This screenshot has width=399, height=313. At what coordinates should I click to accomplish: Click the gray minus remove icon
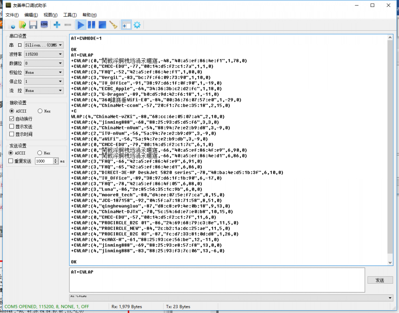[x=68, y=25]
